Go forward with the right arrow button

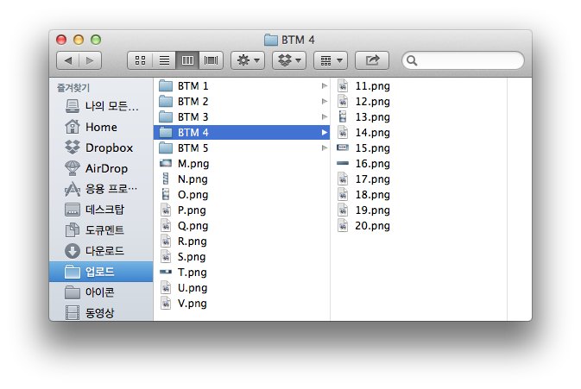click(90, 60)
